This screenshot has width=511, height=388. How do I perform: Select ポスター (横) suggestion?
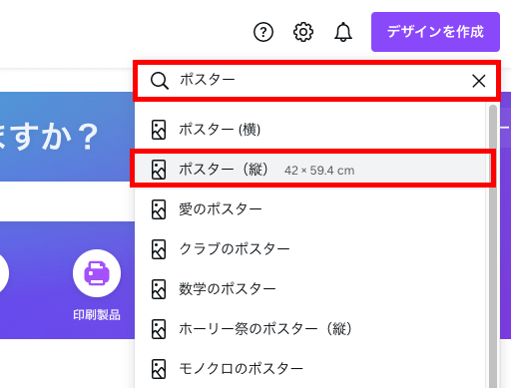pyautogui.click(x=311, y=130)
